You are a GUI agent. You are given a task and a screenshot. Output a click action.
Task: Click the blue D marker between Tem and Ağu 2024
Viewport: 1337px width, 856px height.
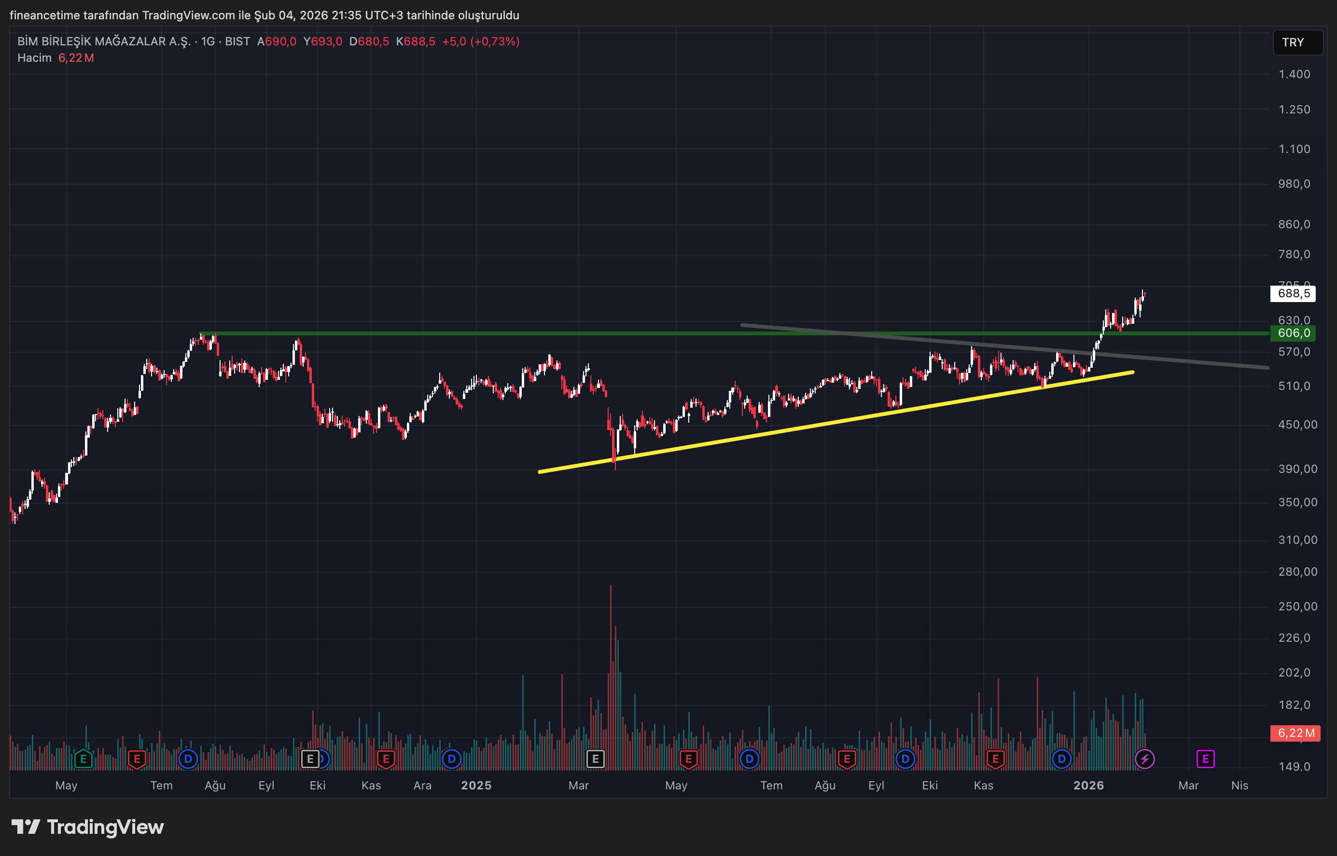coord(188,759)
